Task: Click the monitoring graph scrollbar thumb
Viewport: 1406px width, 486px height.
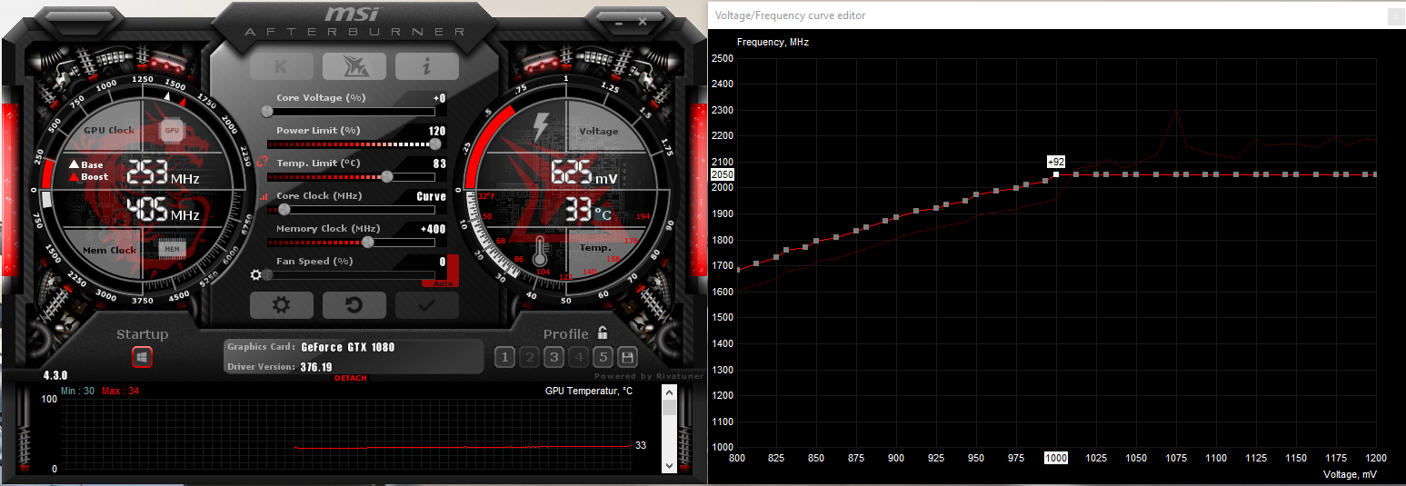Action: coord(670,408)
